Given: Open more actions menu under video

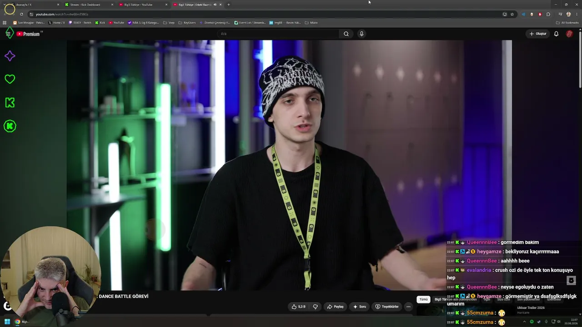Looking at the screenshot, I should pyautogui.click(x=408, y=307).
